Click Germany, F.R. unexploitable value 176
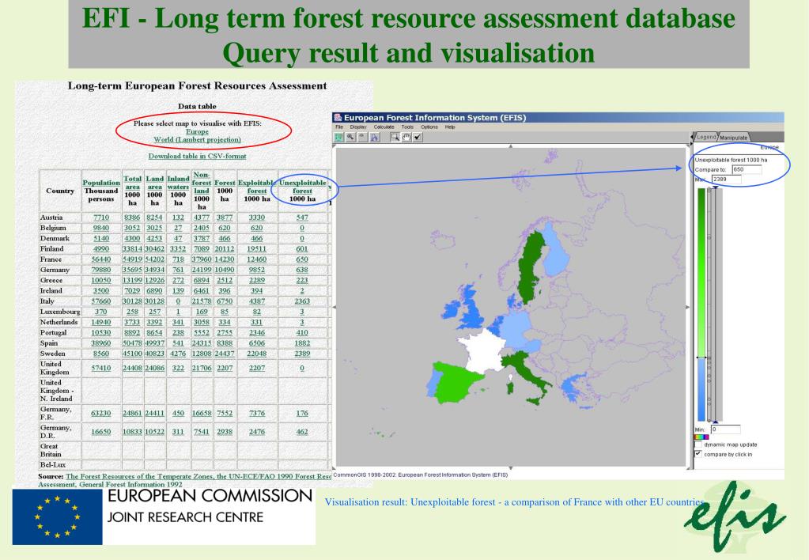 (302, 413)
